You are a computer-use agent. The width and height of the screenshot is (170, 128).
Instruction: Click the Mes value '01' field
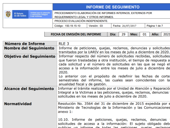(x=144, y=34)
